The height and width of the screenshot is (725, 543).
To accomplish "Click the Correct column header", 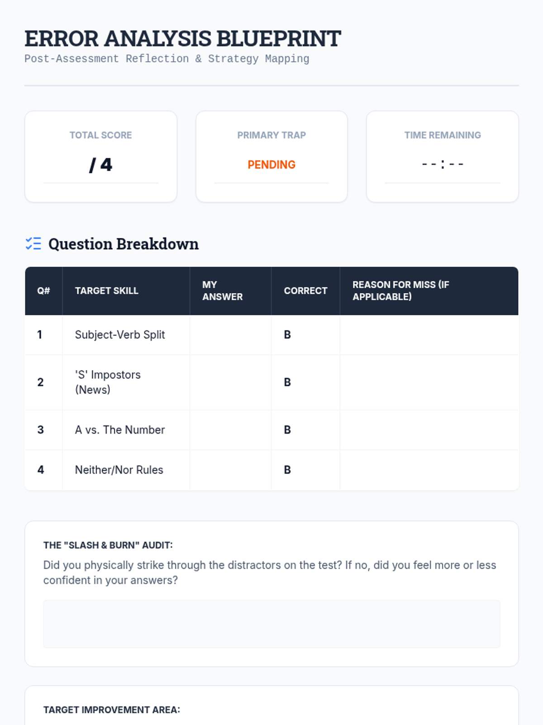I will click(x=305, y=291).
